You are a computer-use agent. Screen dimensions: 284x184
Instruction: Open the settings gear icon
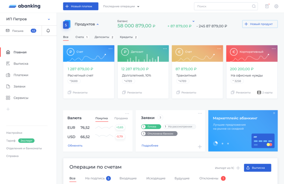(276, 6)
